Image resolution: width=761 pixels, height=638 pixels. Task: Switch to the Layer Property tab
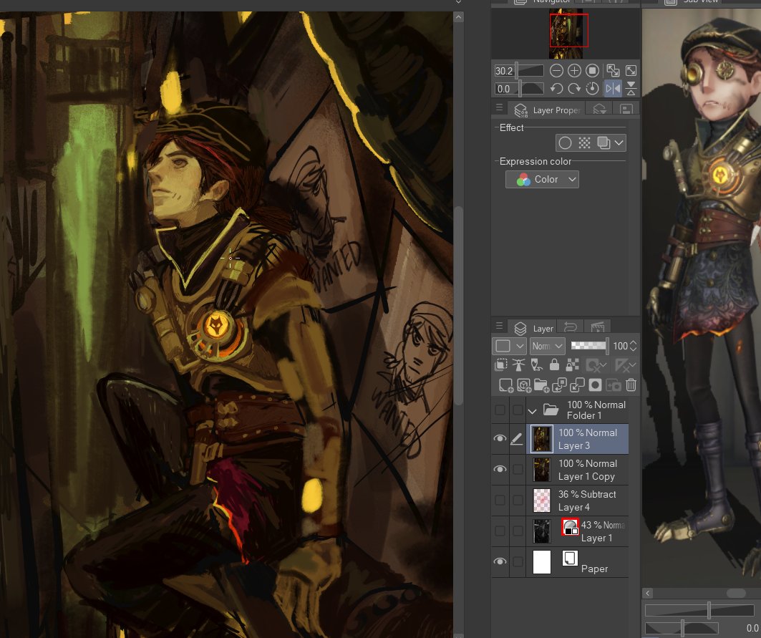(546, 110)
